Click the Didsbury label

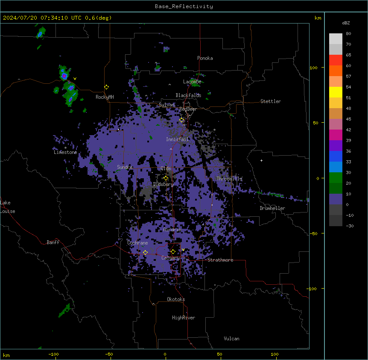(x=164, y=184)
